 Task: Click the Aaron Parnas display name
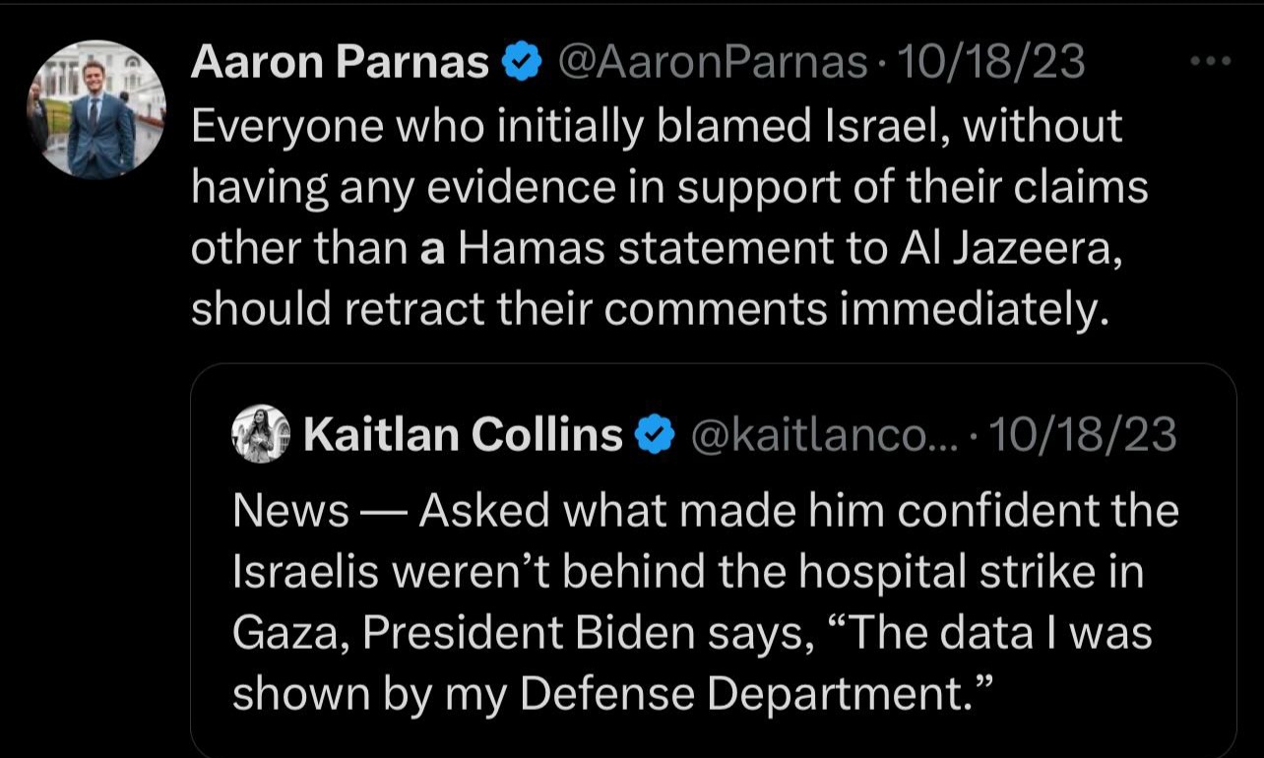tap(340, 63)
